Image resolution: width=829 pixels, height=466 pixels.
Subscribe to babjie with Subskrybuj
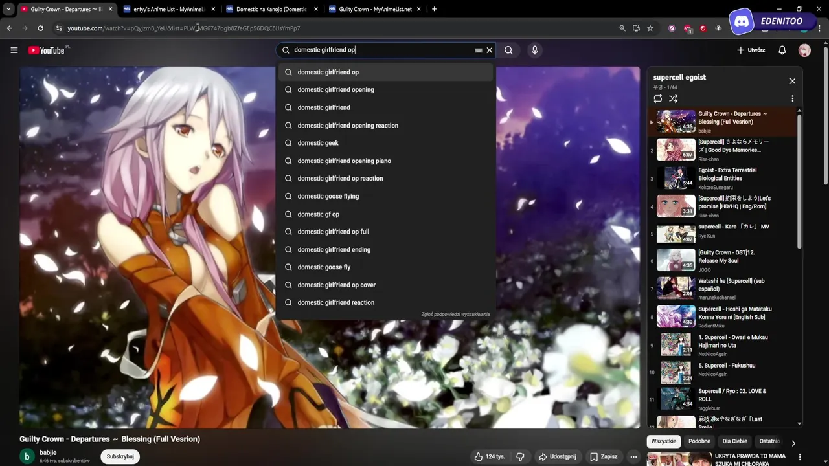pos(120,456)
